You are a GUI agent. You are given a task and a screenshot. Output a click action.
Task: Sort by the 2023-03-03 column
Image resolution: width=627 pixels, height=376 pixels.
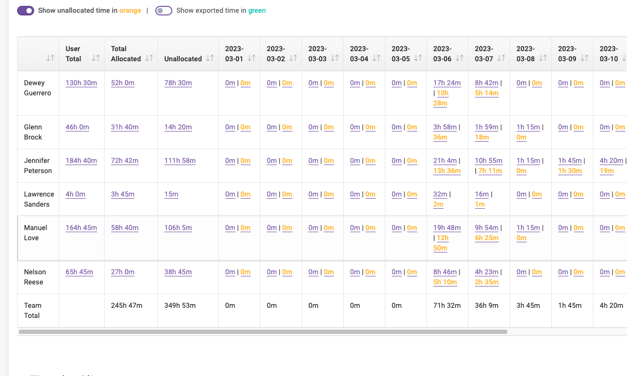pyautogui.click(x=335, y=58)
